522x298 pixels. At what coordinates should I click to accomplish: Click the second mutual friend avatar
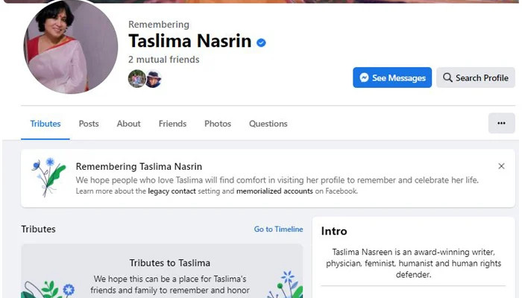click(x=153, y=79)
